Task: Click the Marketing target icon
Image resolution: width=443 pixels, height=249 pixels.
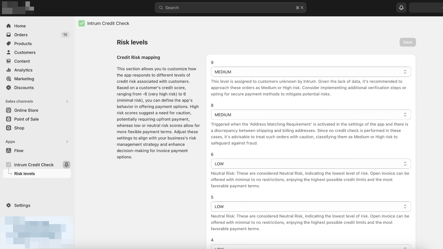Action: 9,79
